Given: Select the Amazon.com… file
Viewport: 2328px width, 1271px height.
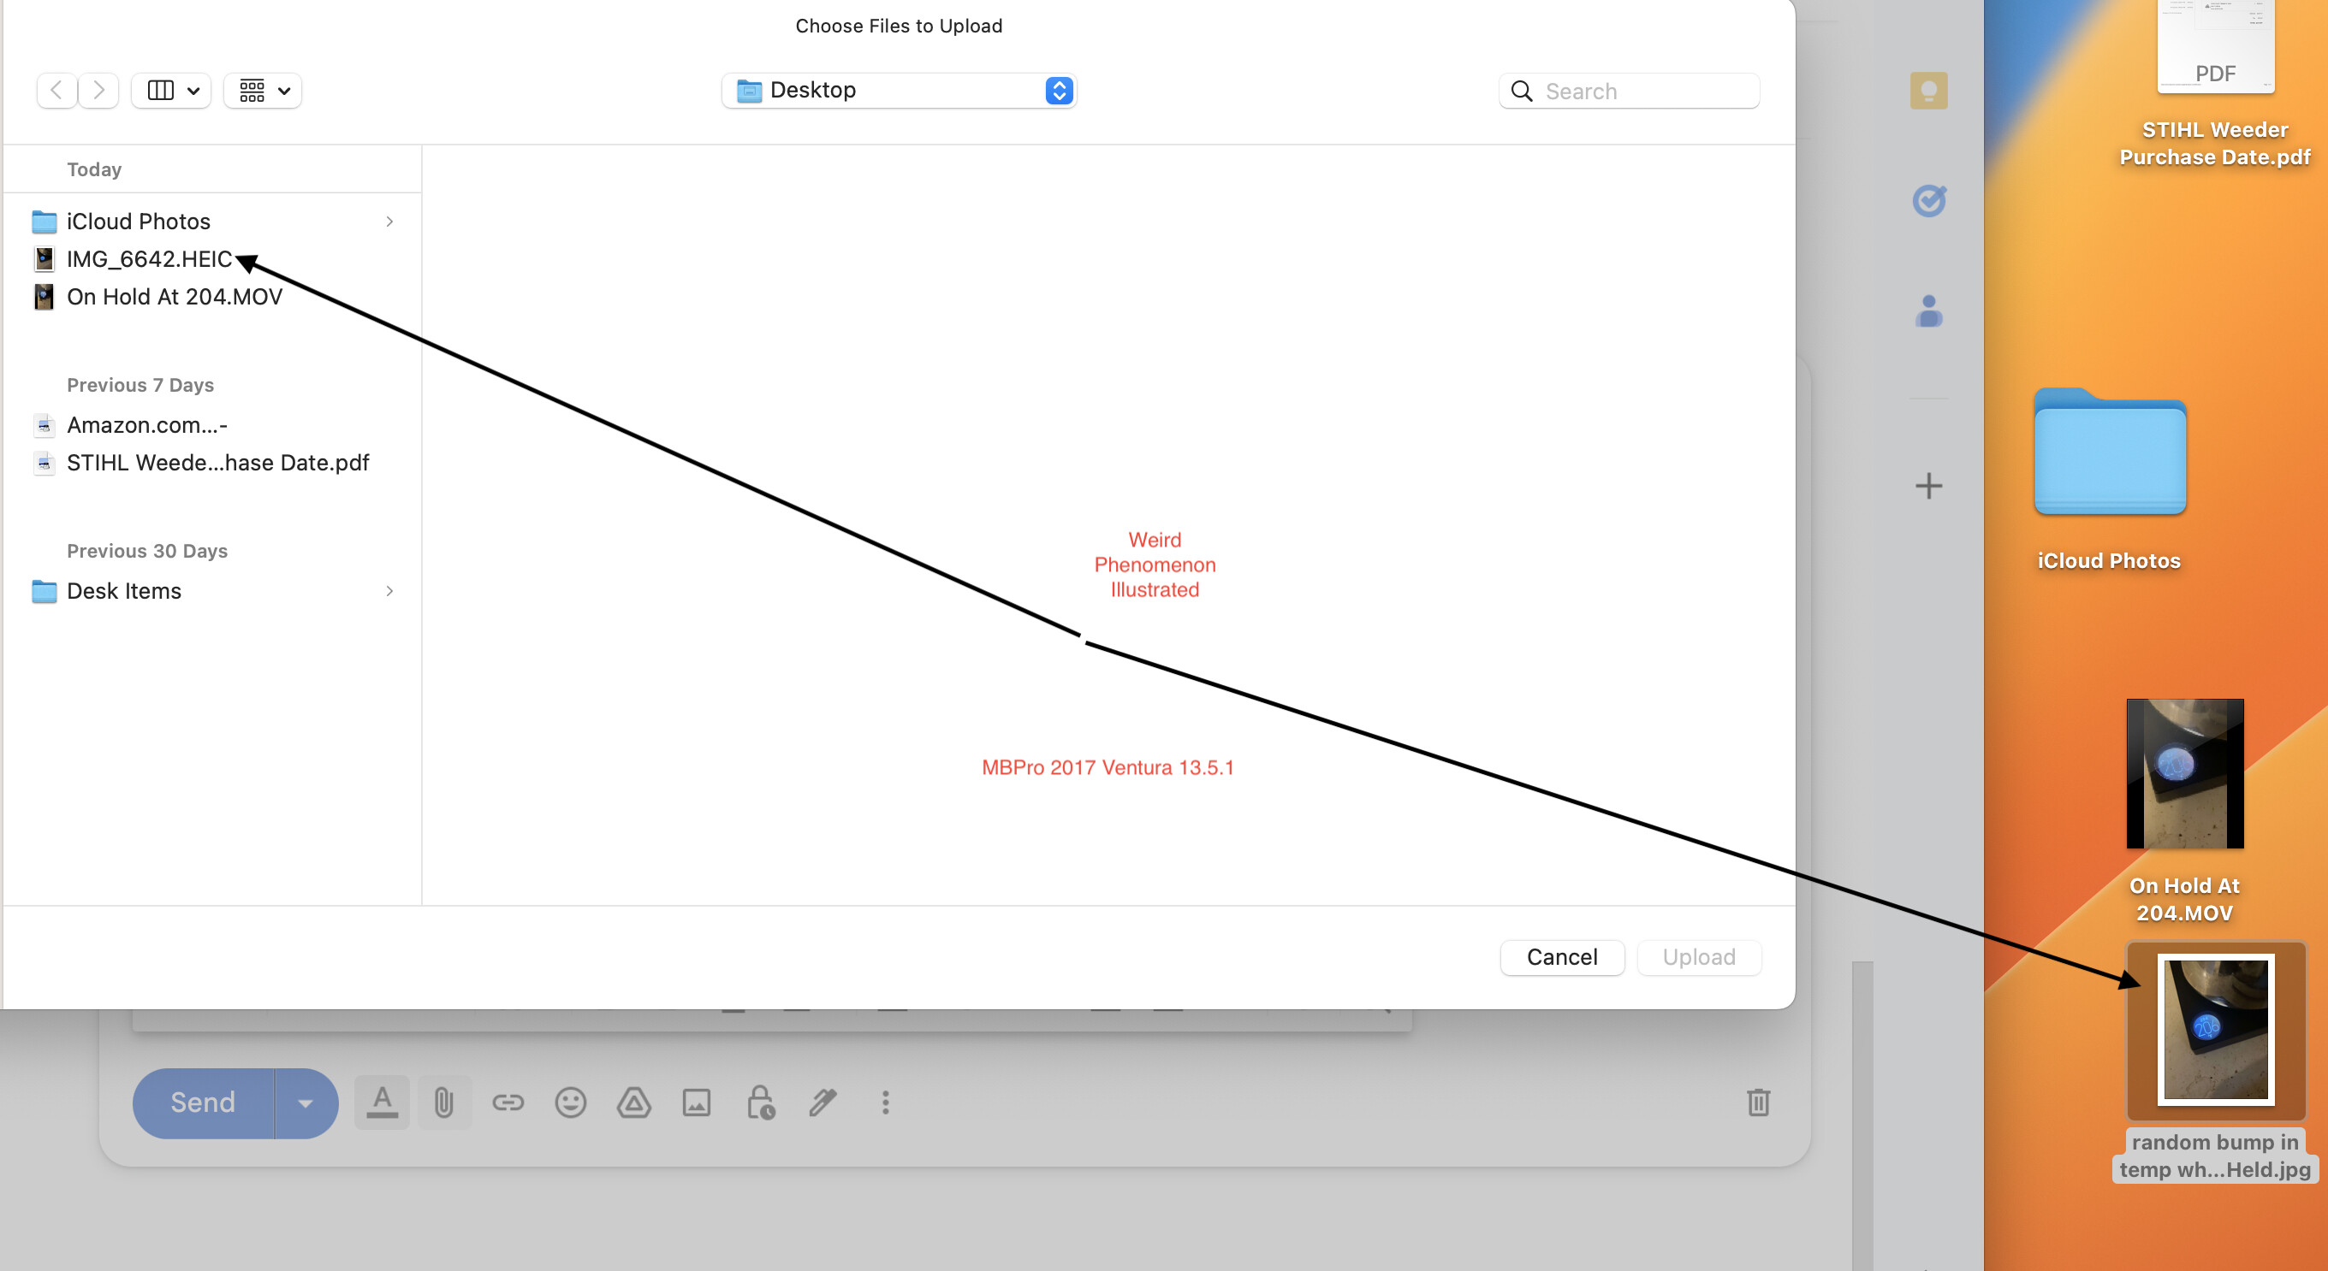Looking at the screenshot, I should (x=213, y=424).
